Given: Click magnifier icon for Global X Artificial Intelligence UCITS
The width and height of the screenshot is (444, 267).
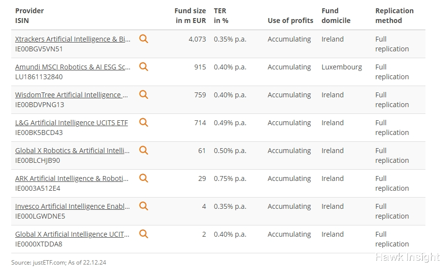Looking at the screenshot, I should pyautogui.click(x=144, y=234).
